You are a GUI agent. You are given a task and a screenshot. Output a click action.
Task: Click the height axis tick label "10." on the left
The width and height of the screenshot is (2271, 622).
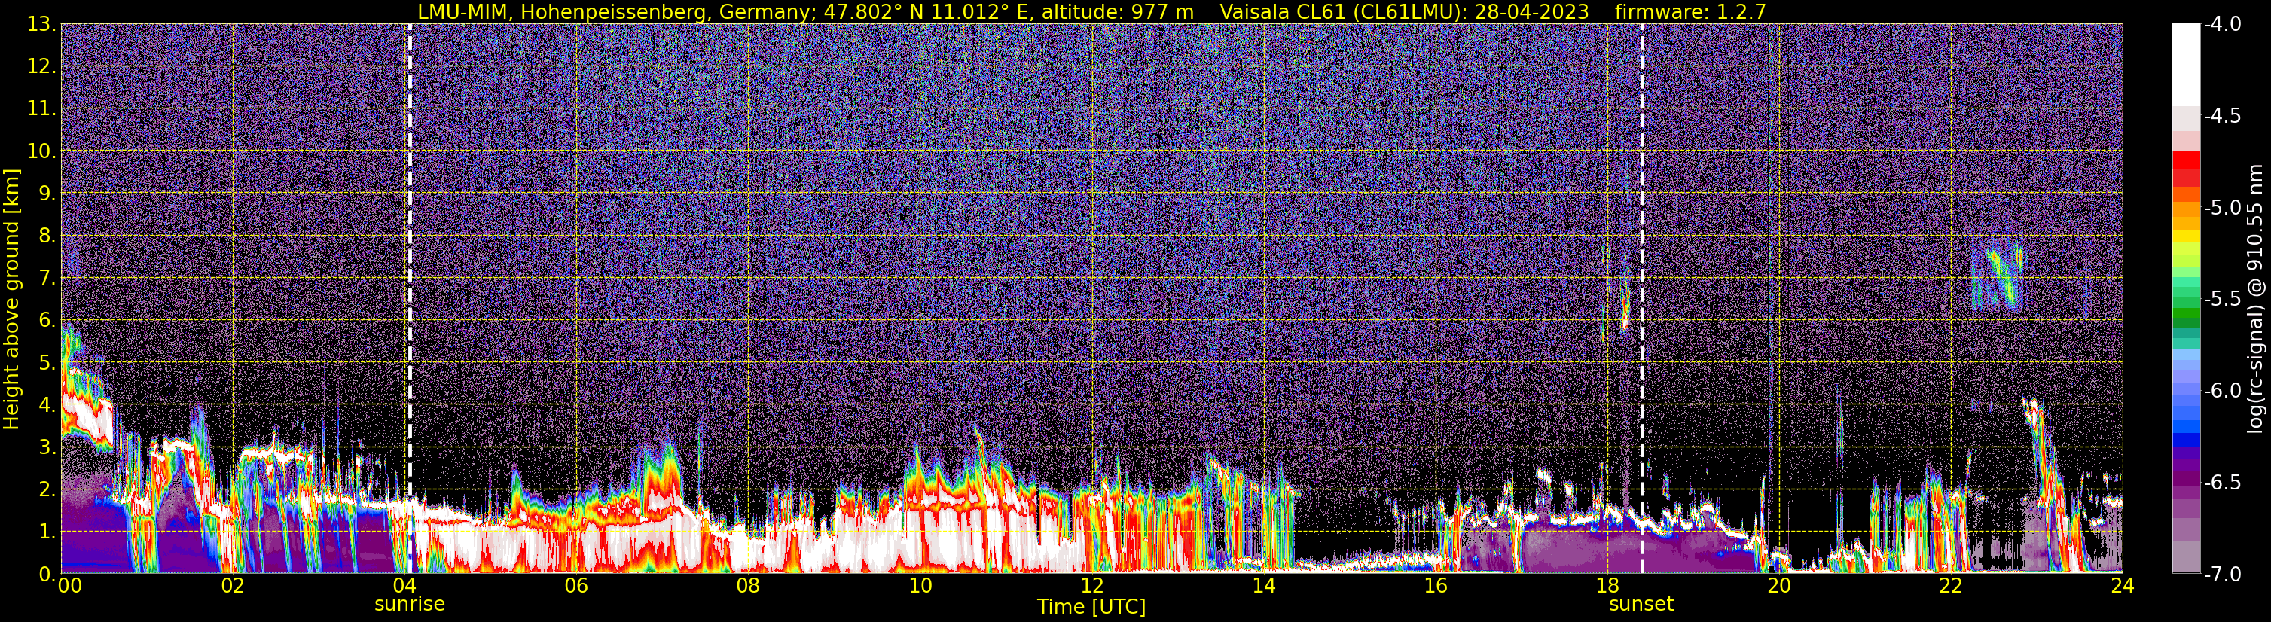click(x=41, y=151)
